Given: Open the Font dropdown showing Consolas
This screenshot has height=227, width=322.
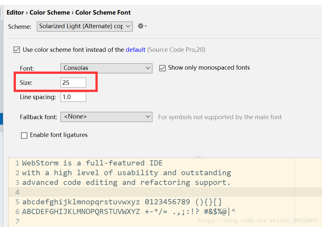Looking at the screenshot, I should (x=106, y=68).
